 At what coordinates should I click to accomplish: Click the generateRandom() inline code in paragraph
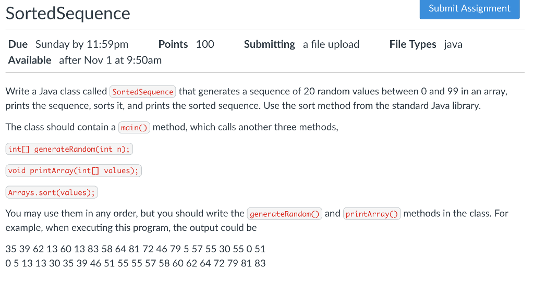click(x=284, y=214)
